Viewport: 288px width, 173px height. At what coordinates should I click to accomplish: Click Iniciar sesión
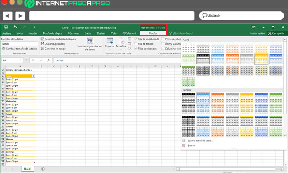(257, 33)
